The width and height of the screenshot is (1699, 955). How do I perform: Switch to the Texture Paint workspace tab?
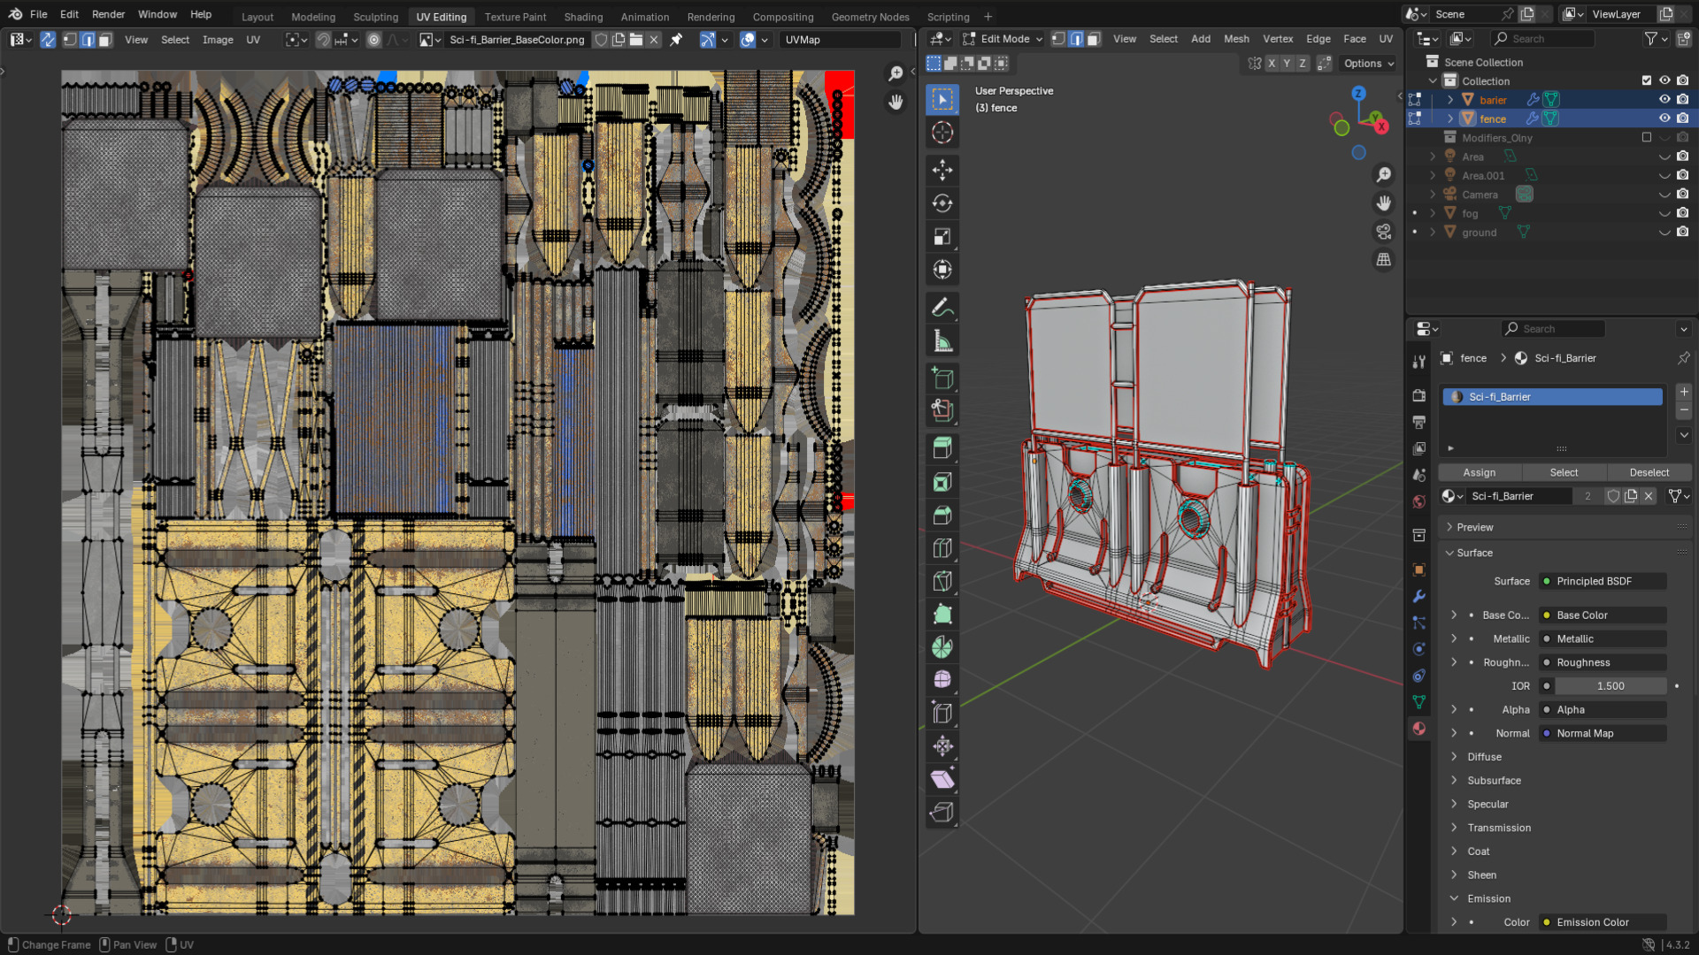click(515, 17)
